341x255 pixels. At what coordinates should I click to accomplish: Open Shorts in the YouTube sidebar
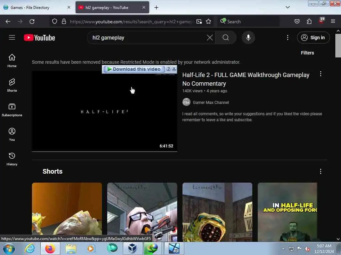pyautogui.click(x=12, y=85)
